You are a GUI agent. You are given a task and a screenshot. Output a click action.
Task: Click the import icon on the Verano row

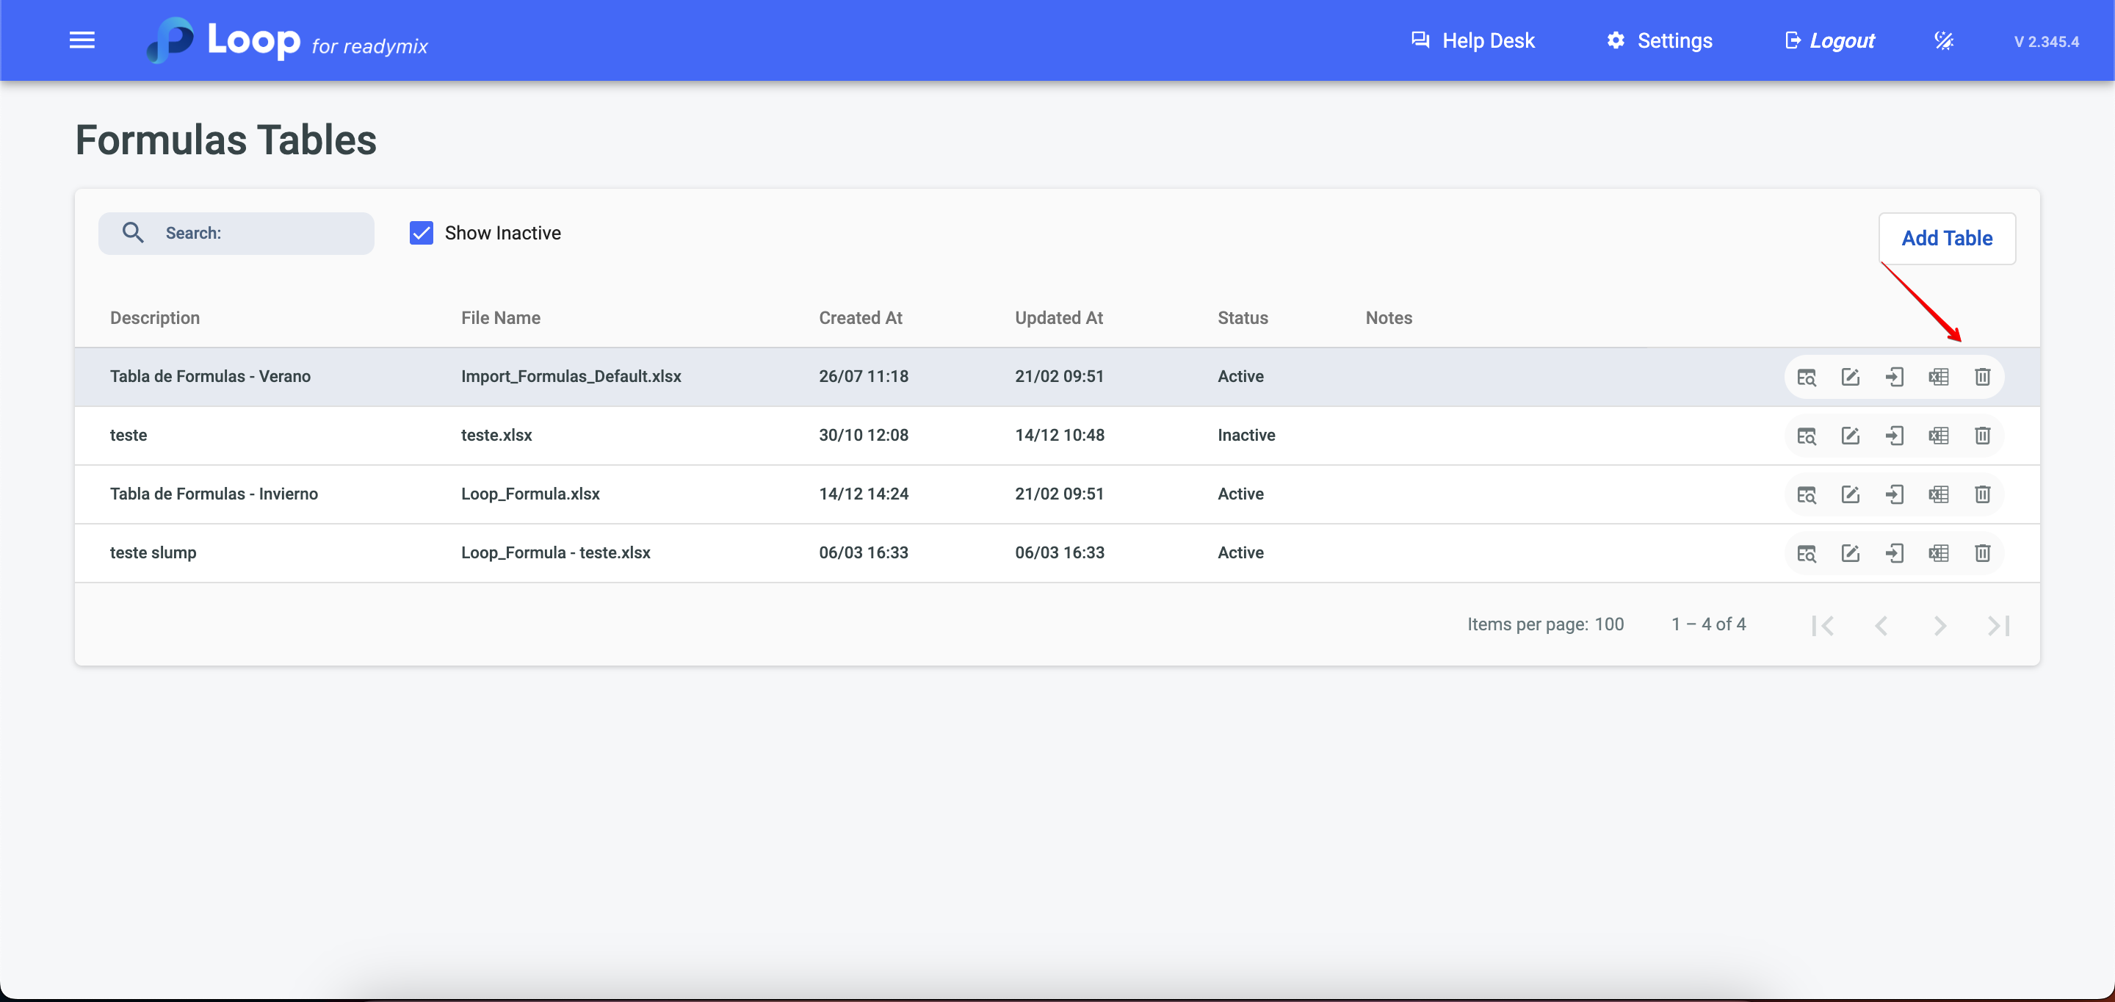point(1894,377)
